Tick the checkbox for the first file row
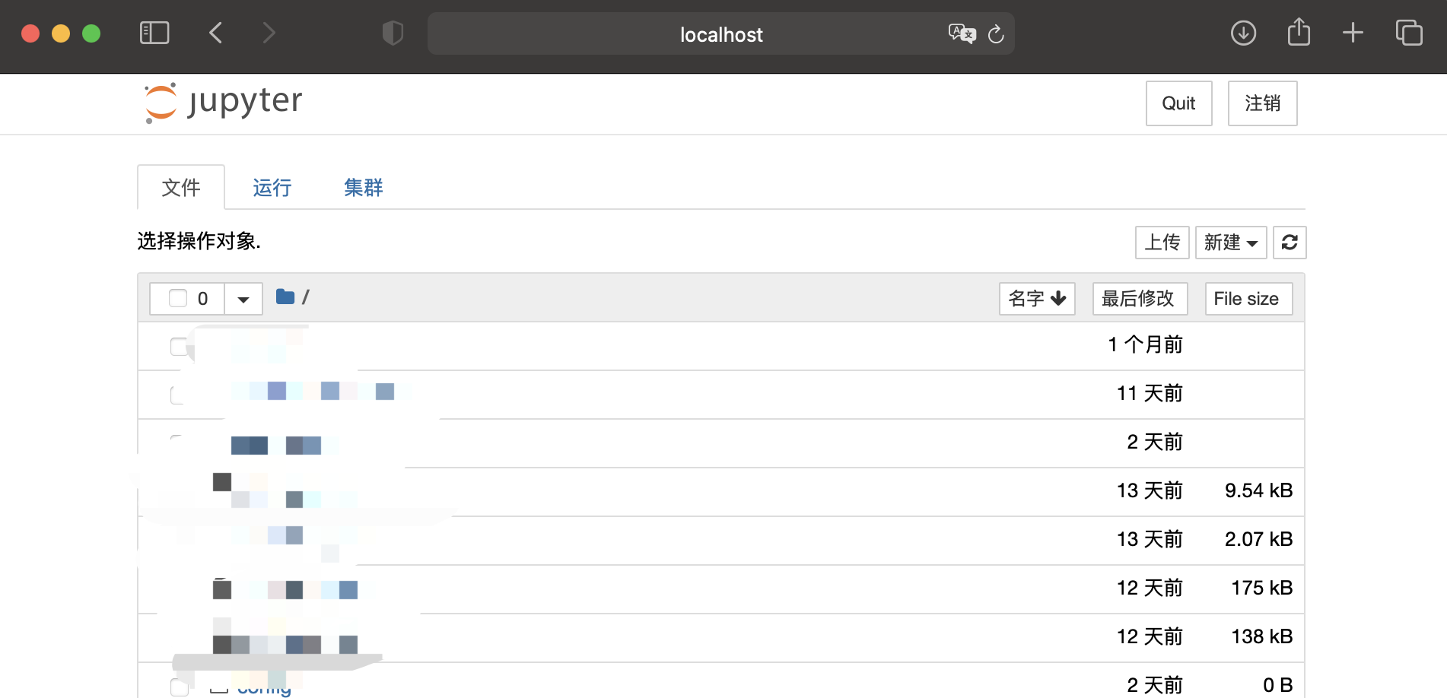The width and height of the screenshot is (1447, 698). pyautogui.click(x=179, y=347)
